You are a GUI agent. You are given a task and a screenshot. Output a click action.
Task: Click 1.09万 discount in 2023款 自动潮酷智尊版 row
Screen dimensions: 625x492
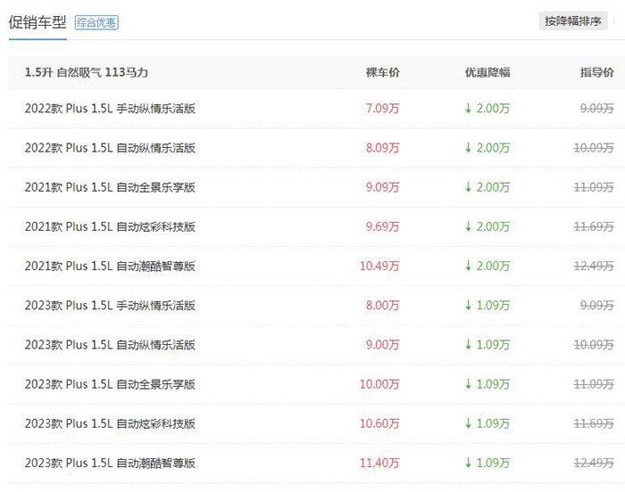pyautogui.click(x=493, y=463)
